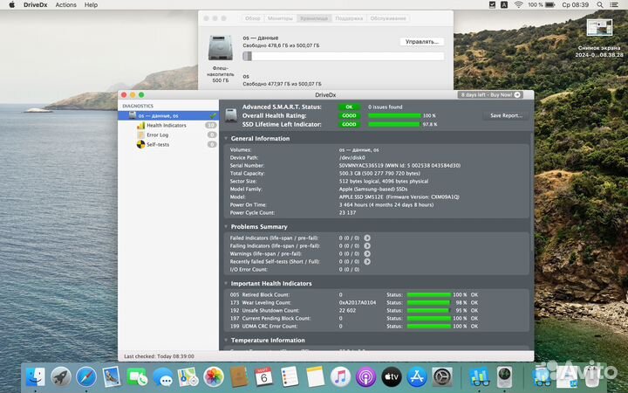Screen dimensions: 628x393
Task: Open Notification Center list icon in menu bar
Action: [x=613, y=5]
